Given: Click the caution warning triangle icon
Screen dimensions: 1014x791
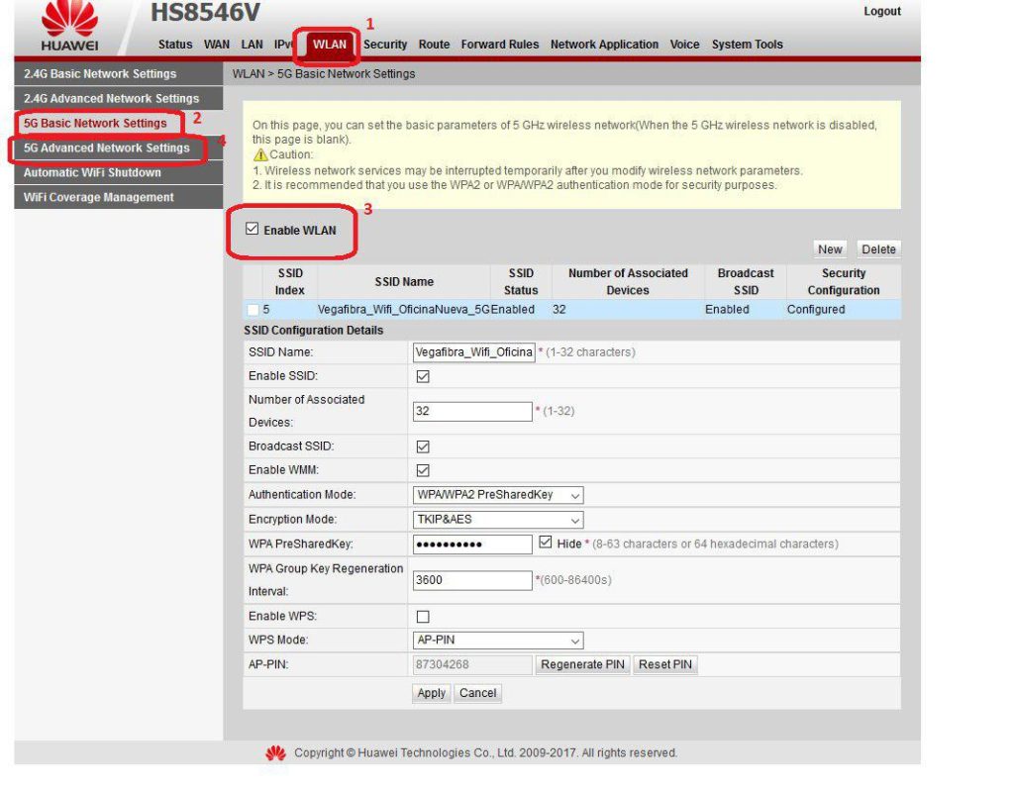Looking at the screenshot, I should [x=260, y=154].
